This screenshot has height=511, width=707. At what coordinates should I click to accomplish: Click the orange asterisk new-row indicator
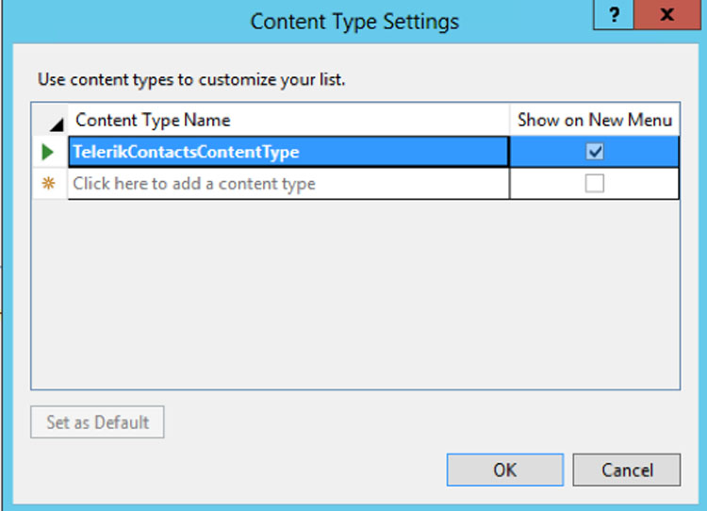coord(48,183)
